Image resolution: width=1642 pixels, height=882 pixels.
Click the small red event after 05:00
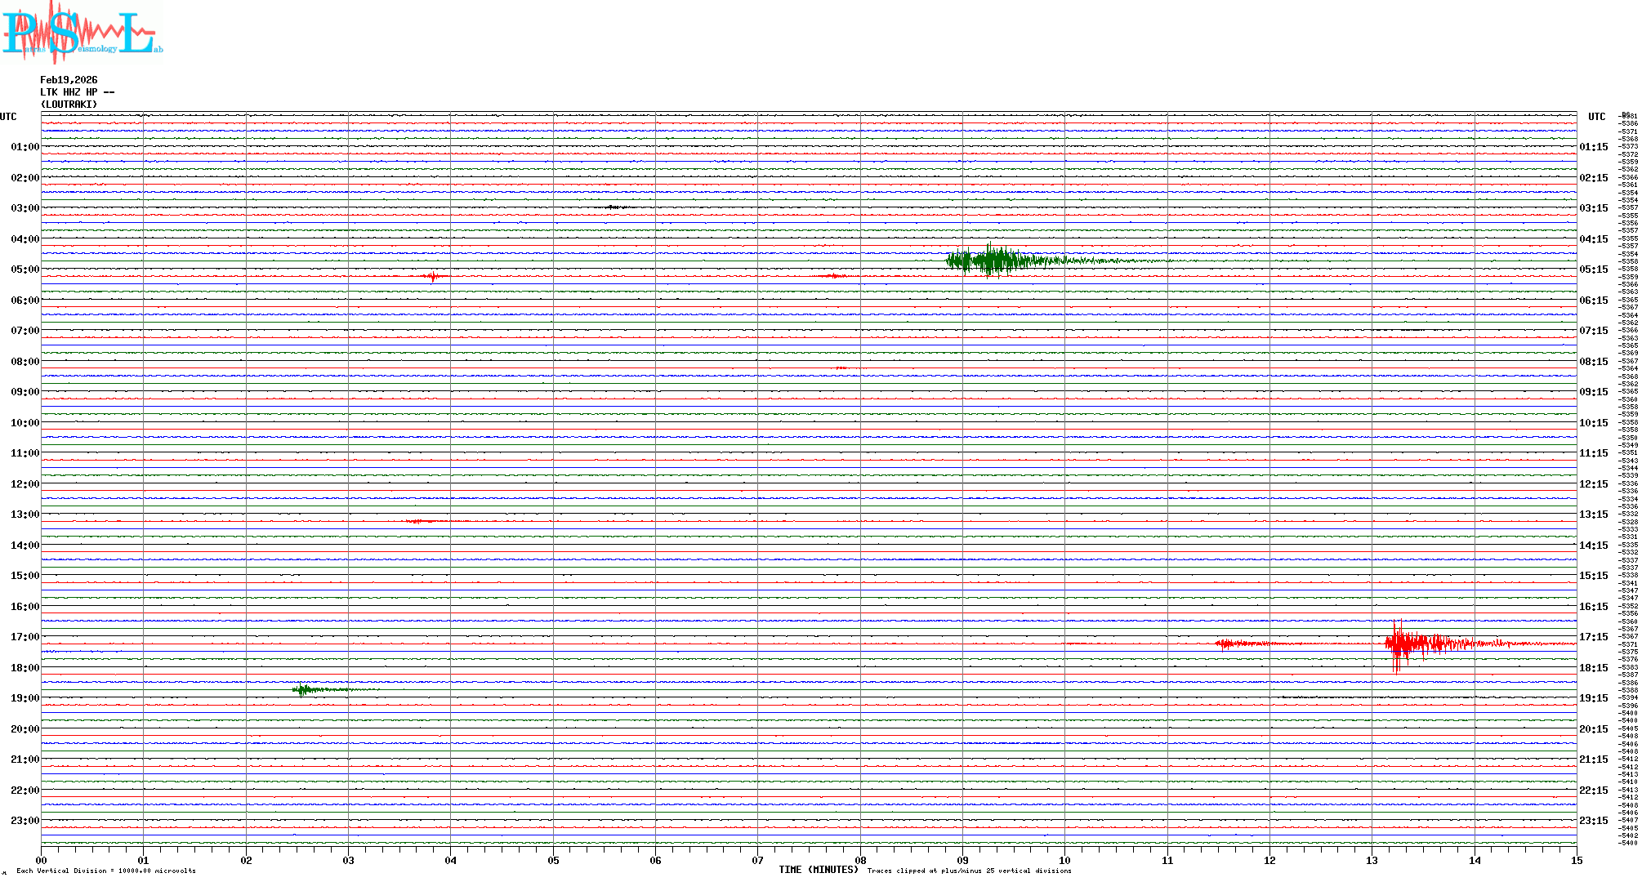433,277
